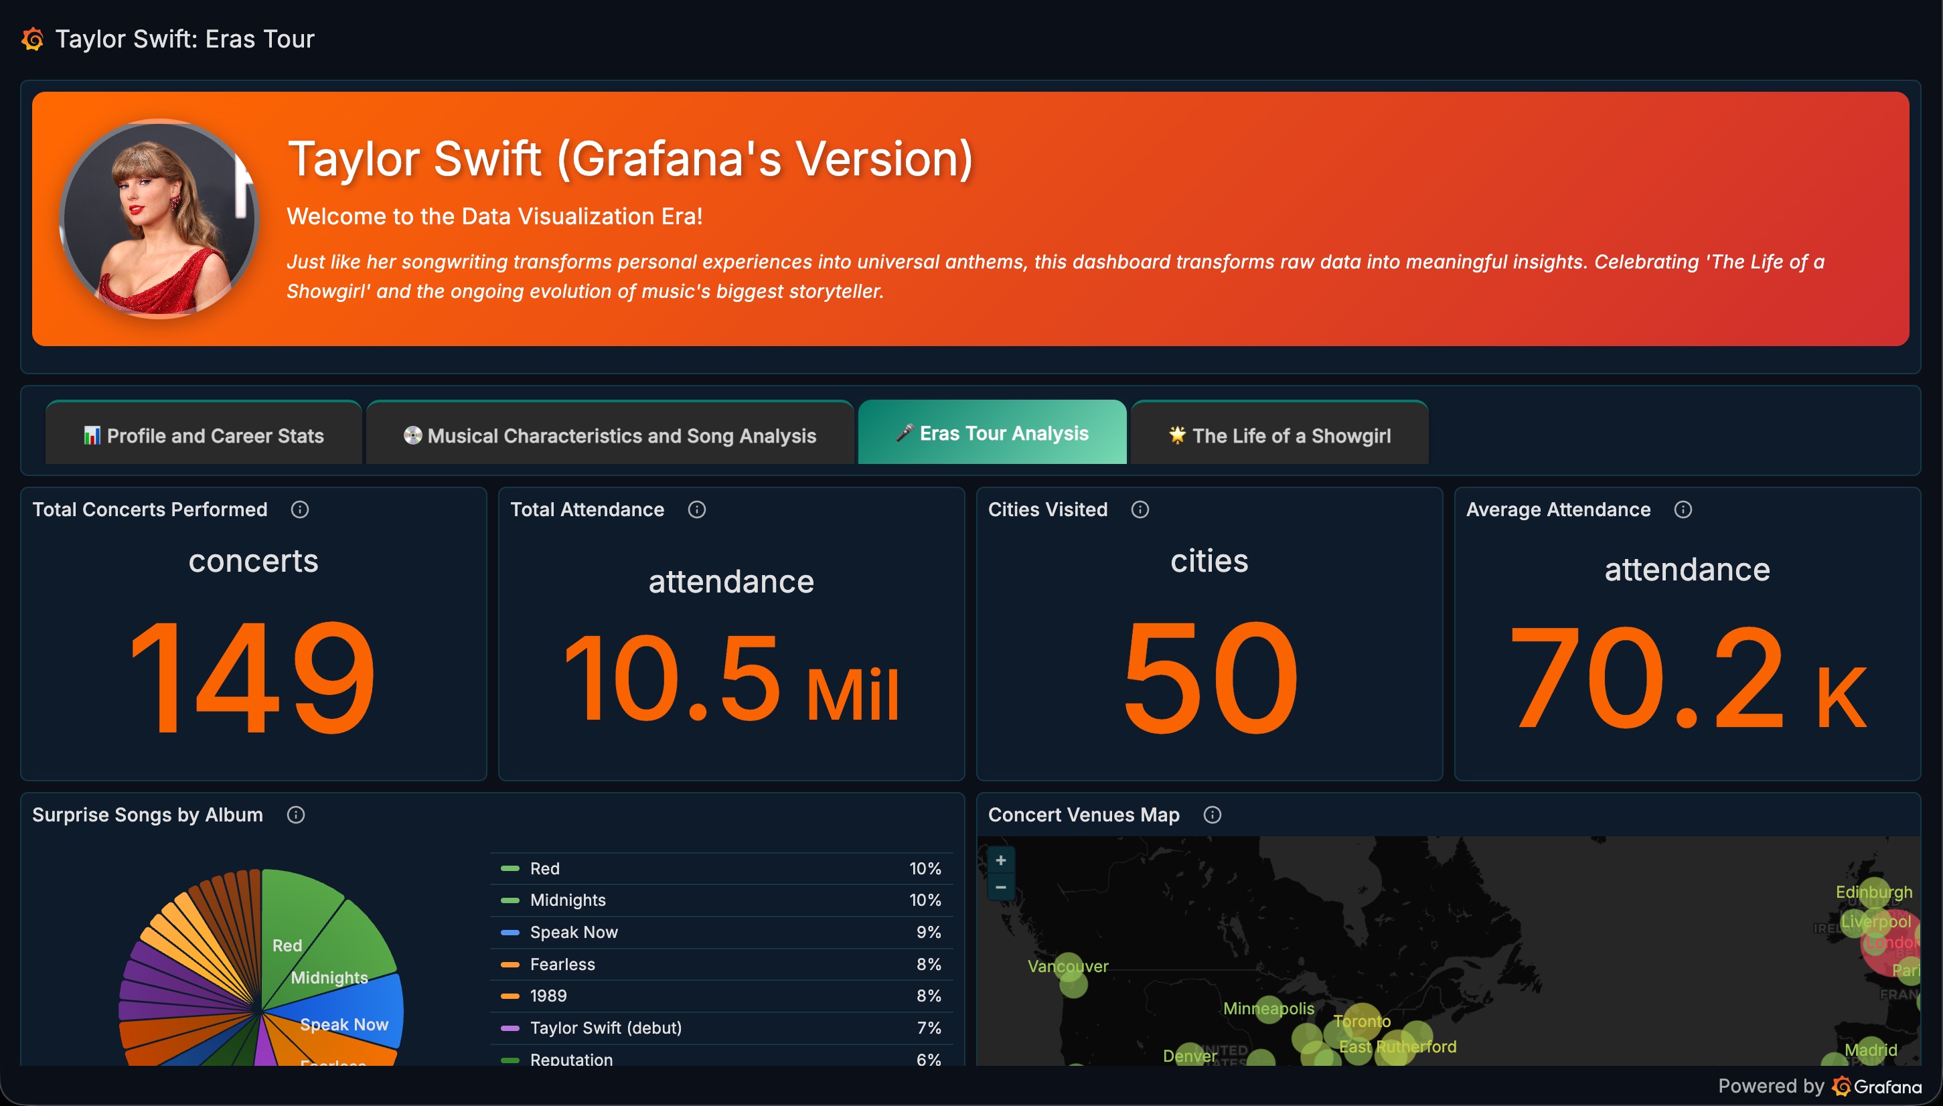Click the Fearless legend color swatch
Viewport: 1943px width, 1106px height.
510,965
